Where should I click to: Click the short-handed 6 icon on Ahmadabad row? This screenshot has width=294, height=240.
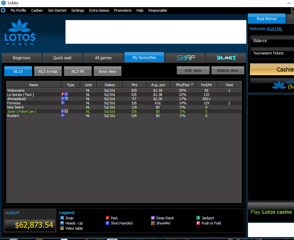(63, 98)
